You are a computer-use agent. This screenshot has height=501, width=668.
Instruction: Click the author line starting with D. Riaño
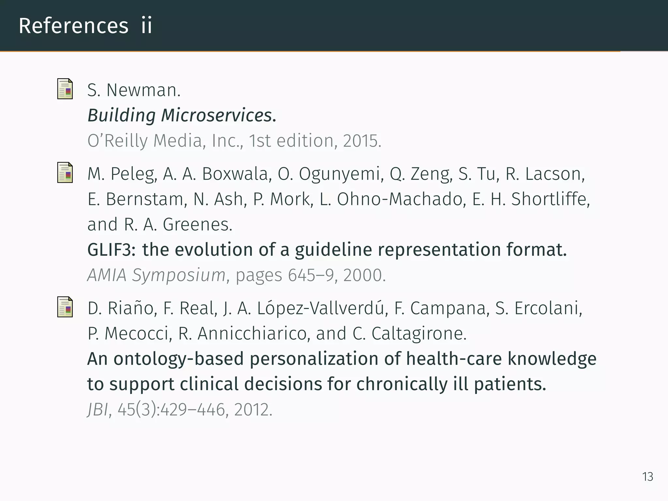pyautogui.click(x=335, y=308)
